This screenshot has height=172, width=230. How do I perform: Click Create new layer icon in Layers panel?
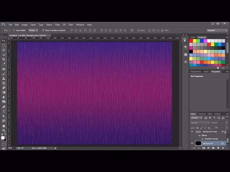click(x=218, y=148)
